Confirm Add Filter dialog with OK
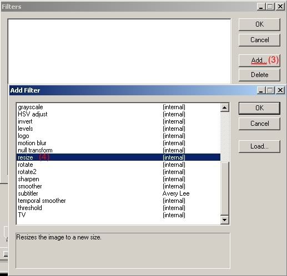 click(259, 108)
